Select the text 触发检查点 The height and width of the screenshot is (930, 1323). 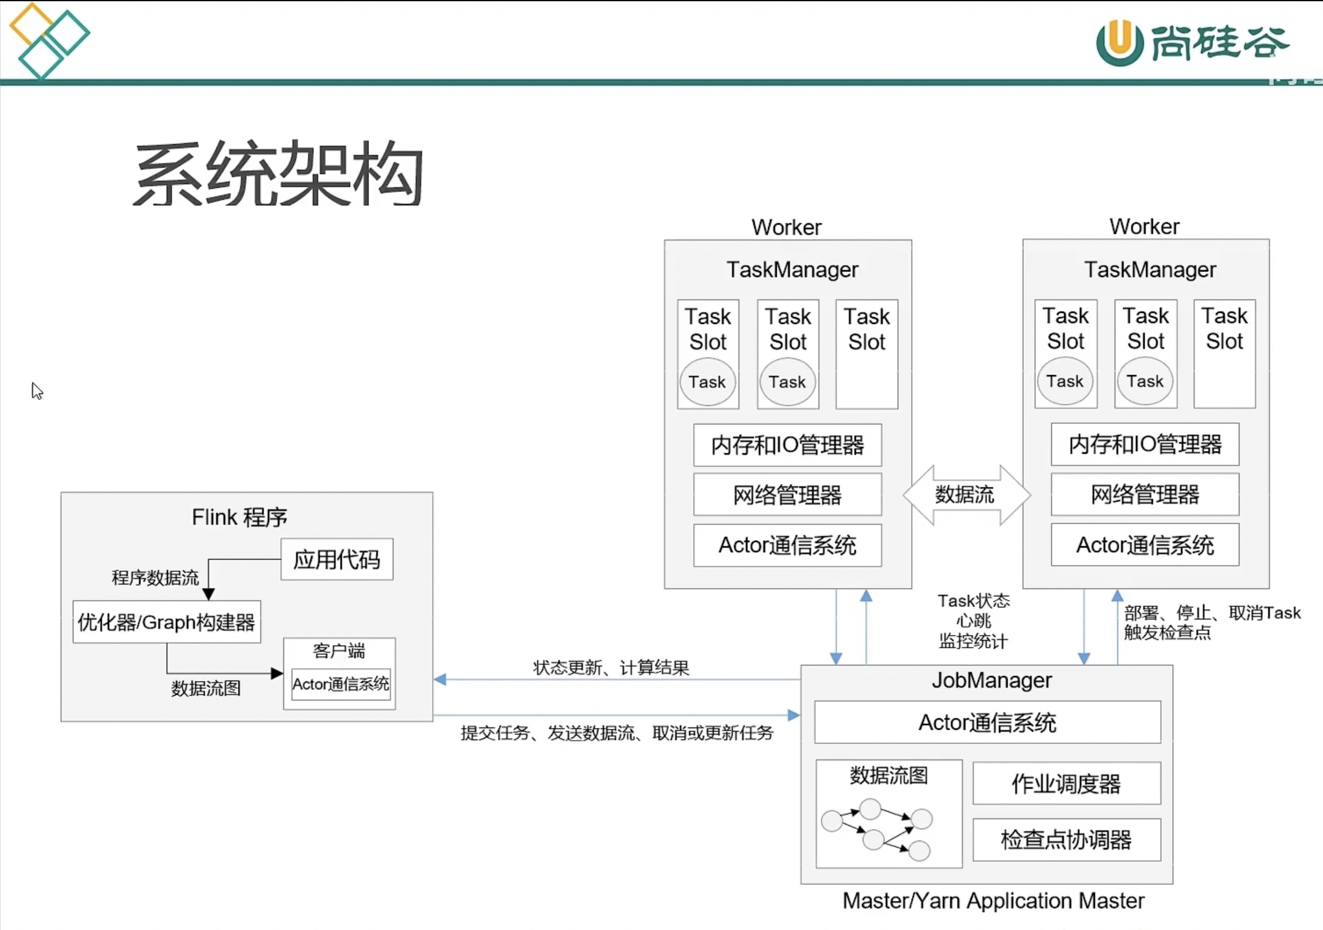click(x=1167, y=632)
